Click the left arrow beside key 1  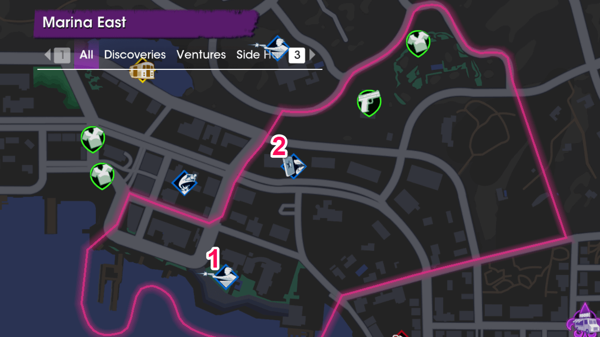(x=48, y=55)
